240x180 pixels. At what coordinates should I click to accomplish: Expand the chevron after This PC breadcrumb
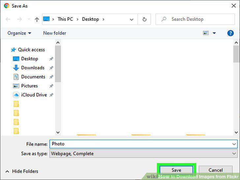(x=77, y=19)
